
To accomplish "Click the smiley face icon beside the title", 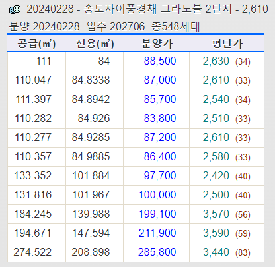I will (x=15, y=9).
